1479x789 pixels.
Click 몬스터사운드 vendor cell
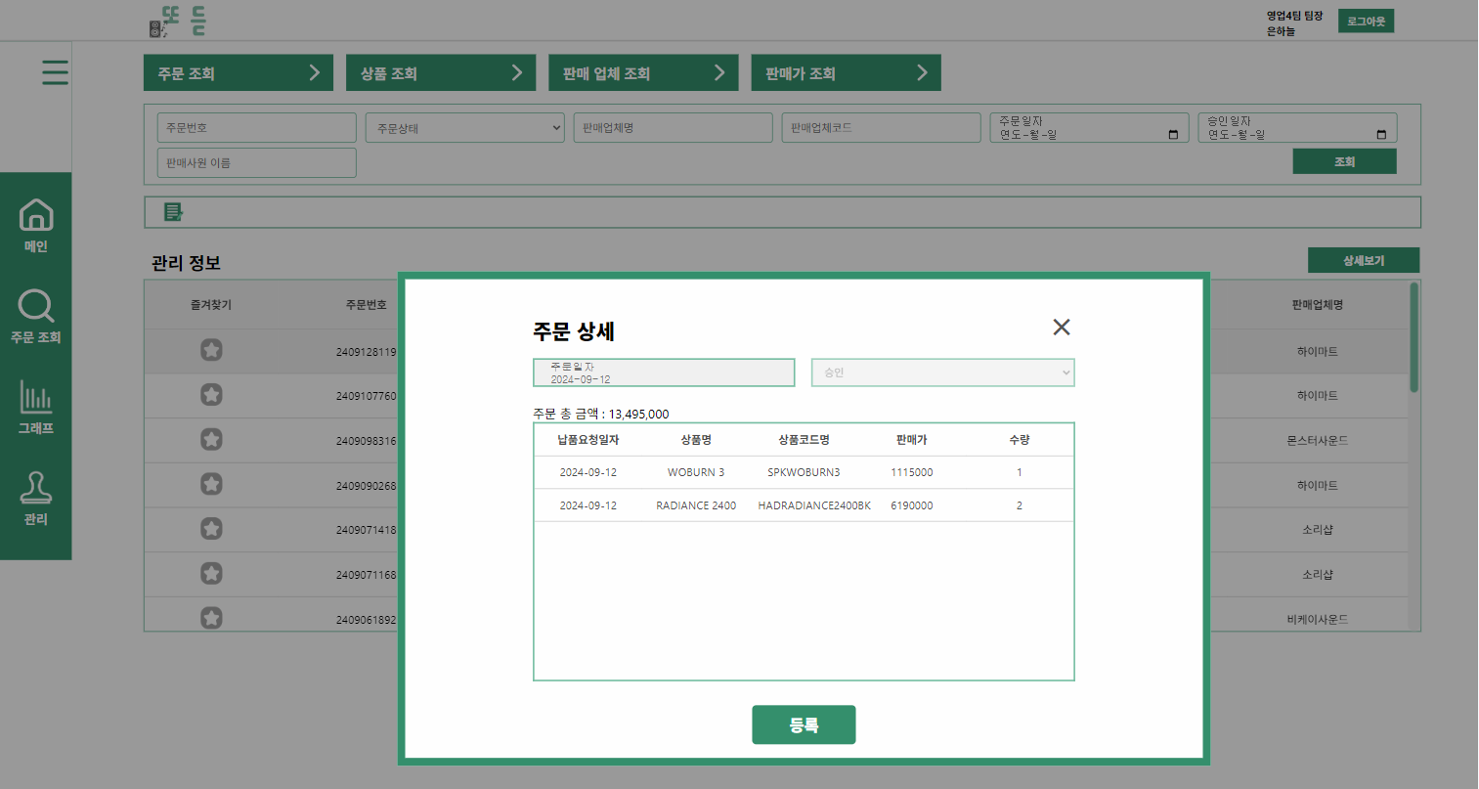(x=1318, y=441)
